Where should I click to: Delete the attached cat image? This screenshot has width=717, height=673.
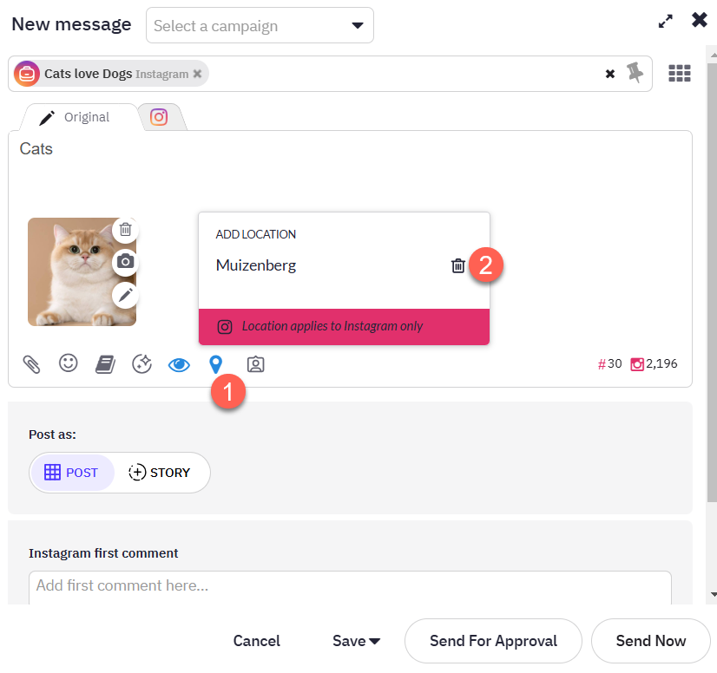125,229
